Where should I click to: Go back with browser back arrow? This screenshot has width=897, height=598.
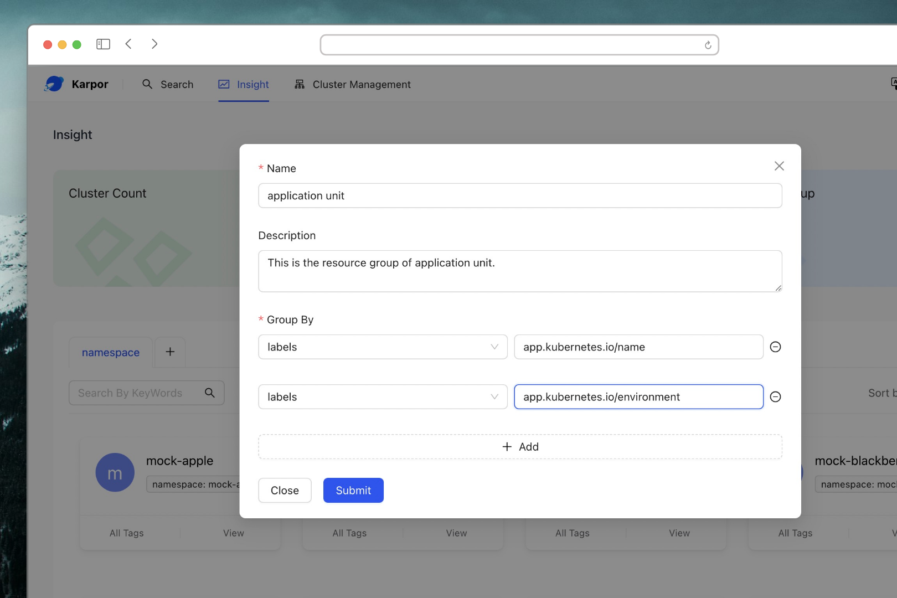point(128,44)
